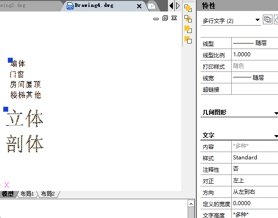Click the first draw order icon in toolbar
This screenshot has height=218, width=278.
(188, 8)
